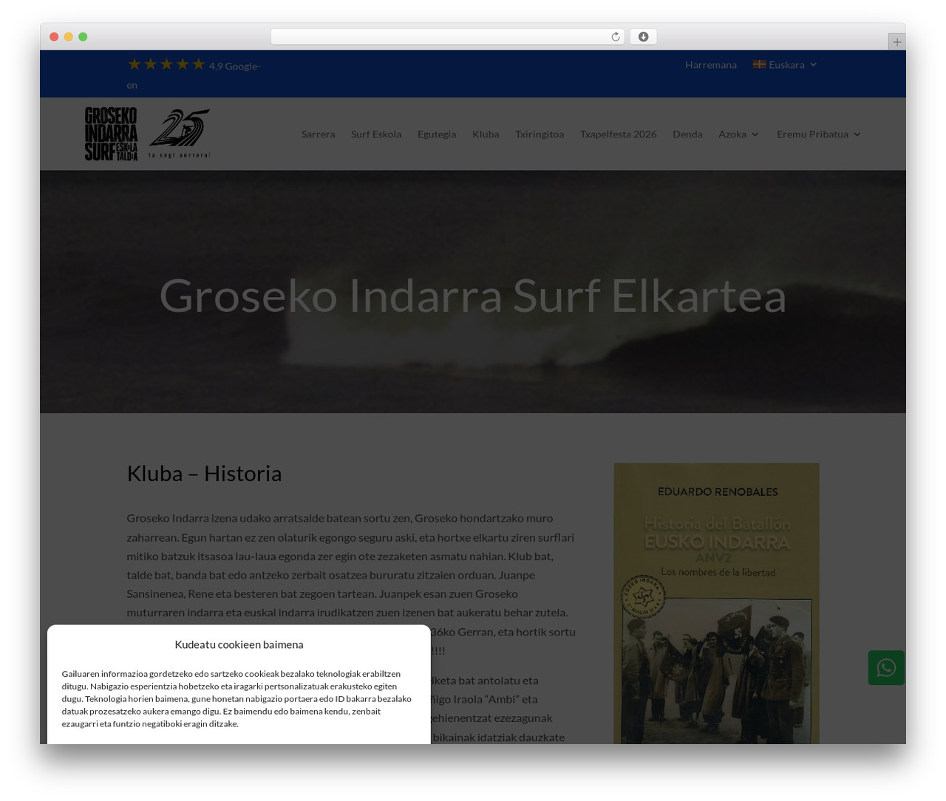Click the 25th anniversary logo emblem

coord(180,133)
